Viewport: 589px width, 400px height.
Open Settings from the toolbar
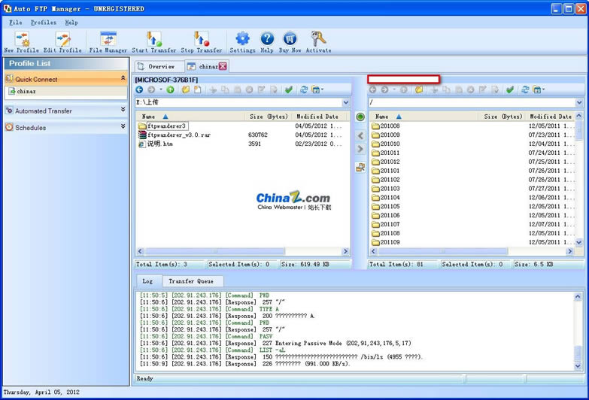point(242,39)
